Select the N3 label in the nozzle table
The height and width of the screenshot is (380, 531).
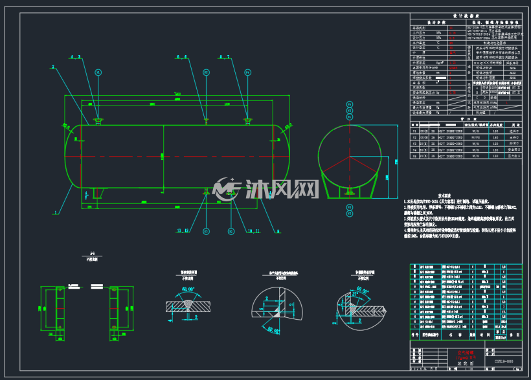414,144
